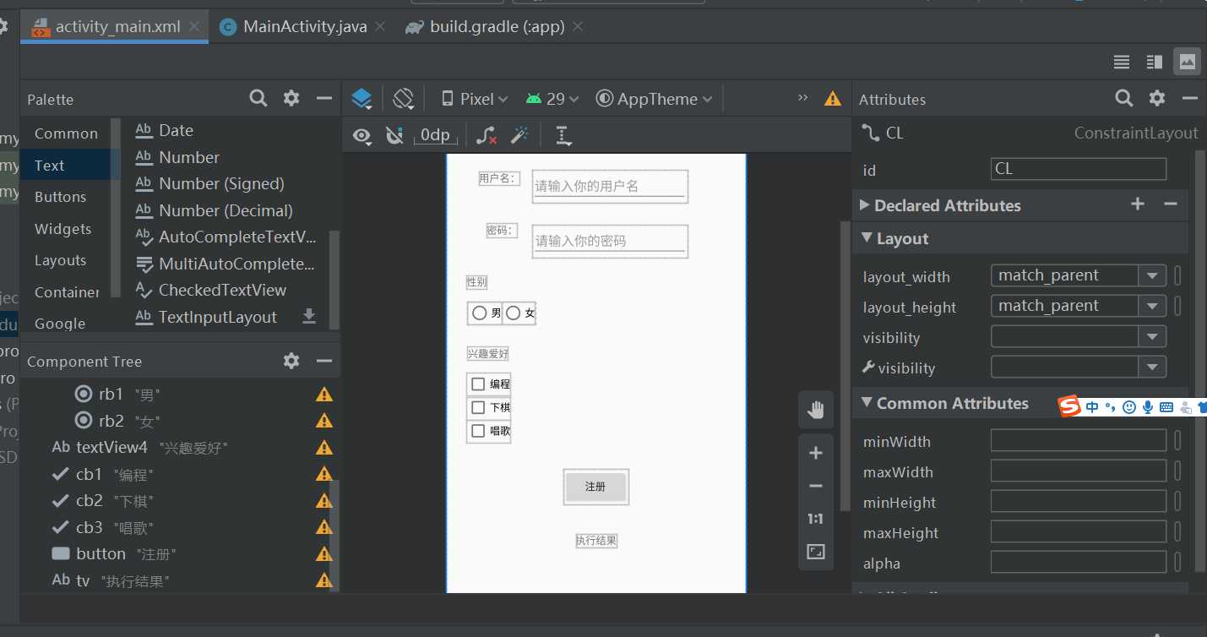Zoom out on design surface

pyautogui.click(x=816, y=486)
